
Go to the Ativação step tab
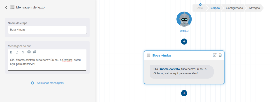point(254,8)
